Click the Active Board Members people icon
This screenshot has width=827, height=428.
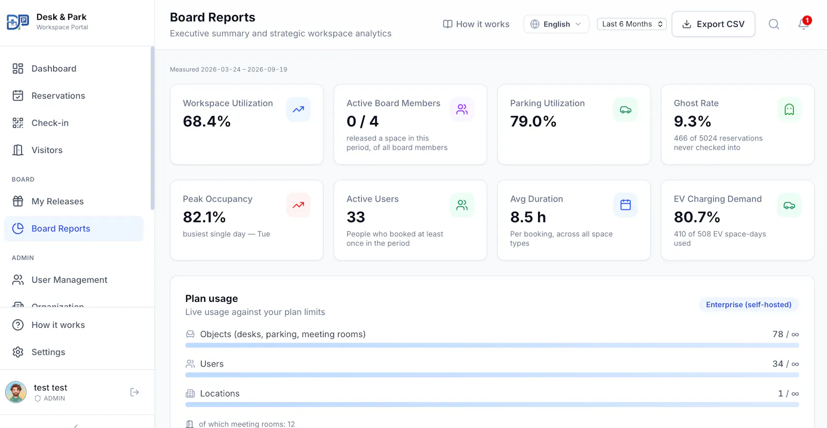tap(462, 110)
